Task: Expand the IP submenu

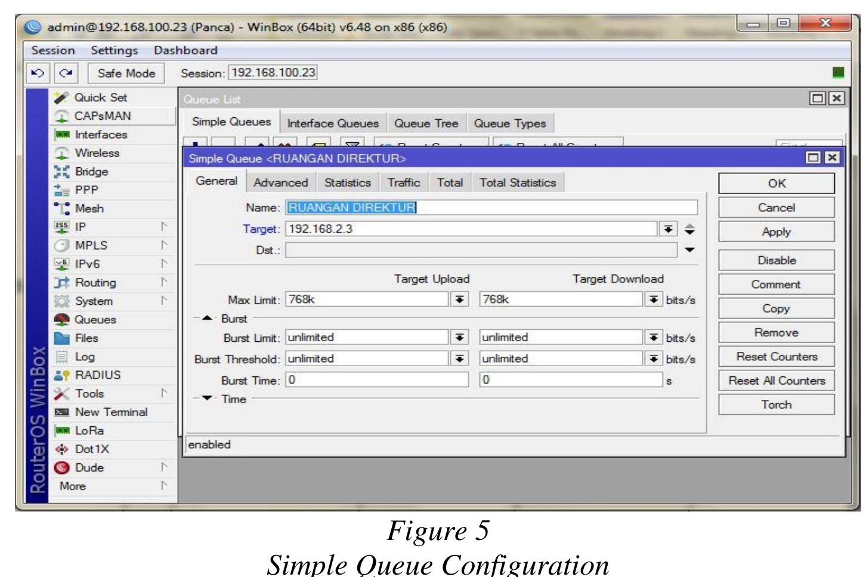Action: click(x=163, y=227)
